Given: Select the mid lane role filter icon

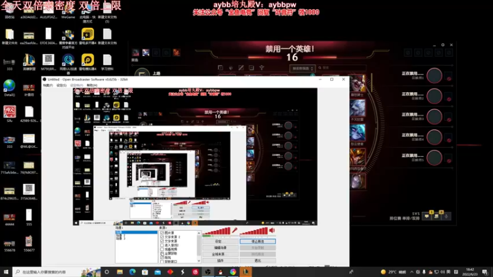Looking at the screenshot, I should pos(241,68).
